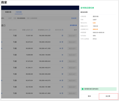Click the limit cell 100,000-300,000 in 72,001.60 row
This screenshot has height=101, width=119.
click(x=45, y=36)
